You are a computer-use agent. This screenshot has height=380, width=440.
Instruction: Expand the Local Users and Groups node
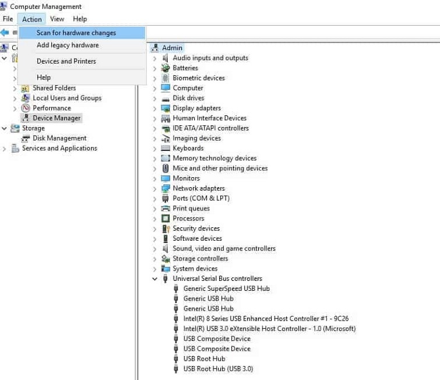pos(15,98)
